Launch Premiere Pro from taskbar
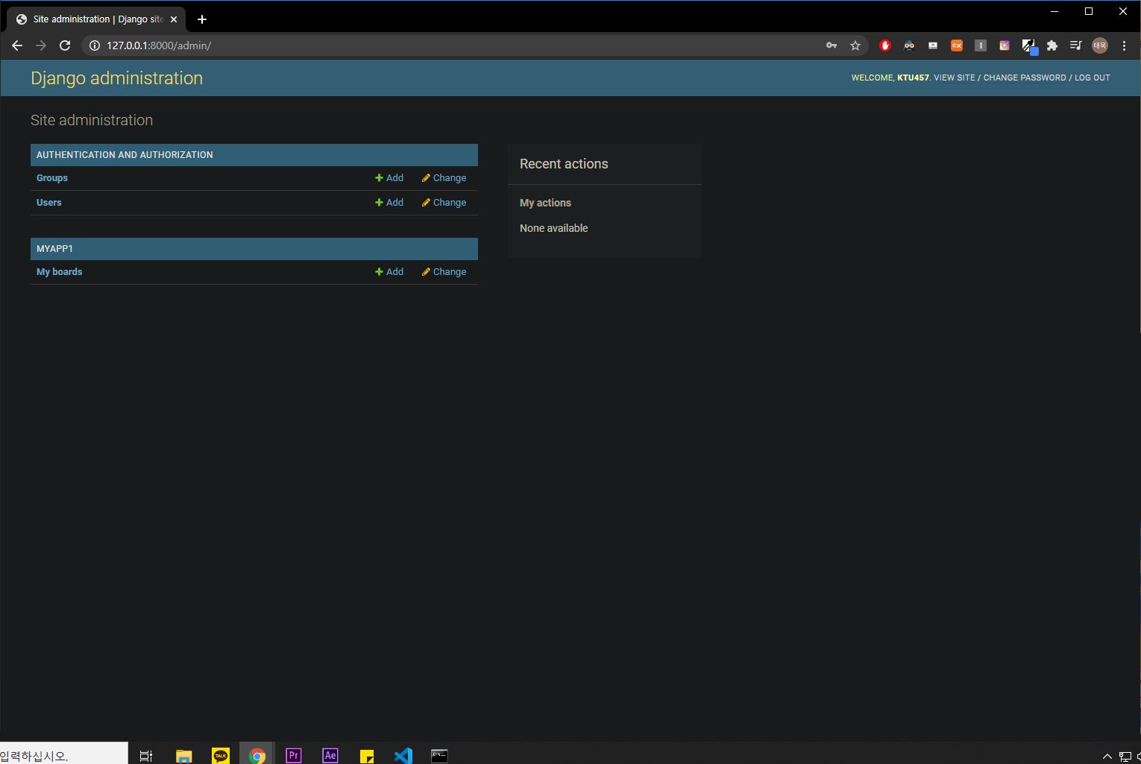1141x764 pixels. coord(294,756)
